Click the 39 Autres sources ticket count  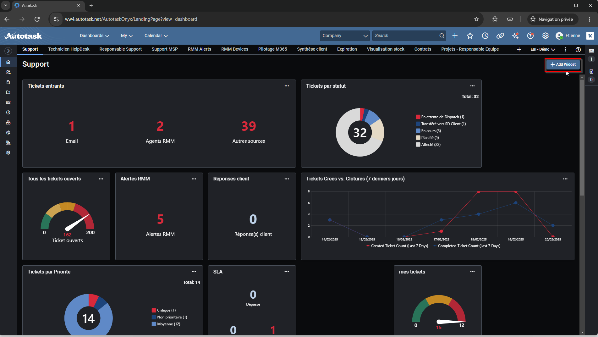249,126
